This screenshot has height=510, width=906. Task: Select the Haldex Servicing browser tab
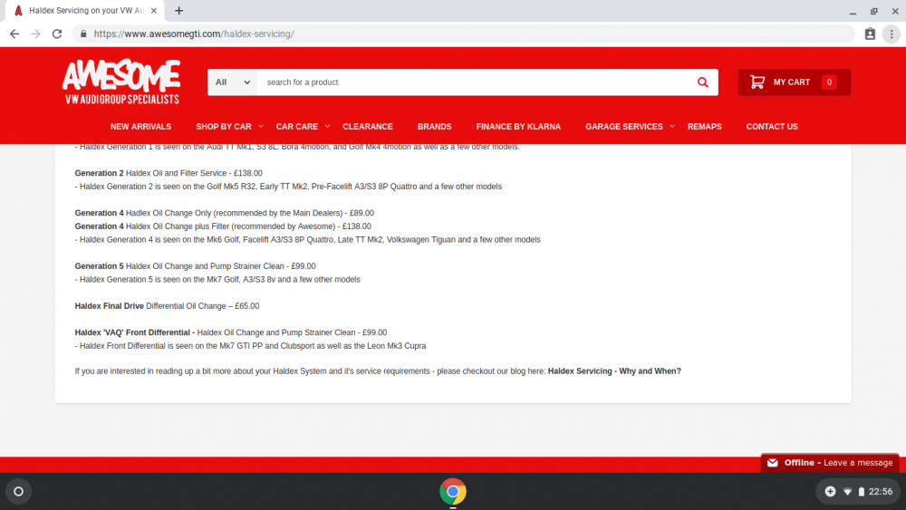[x=85, y=10]
